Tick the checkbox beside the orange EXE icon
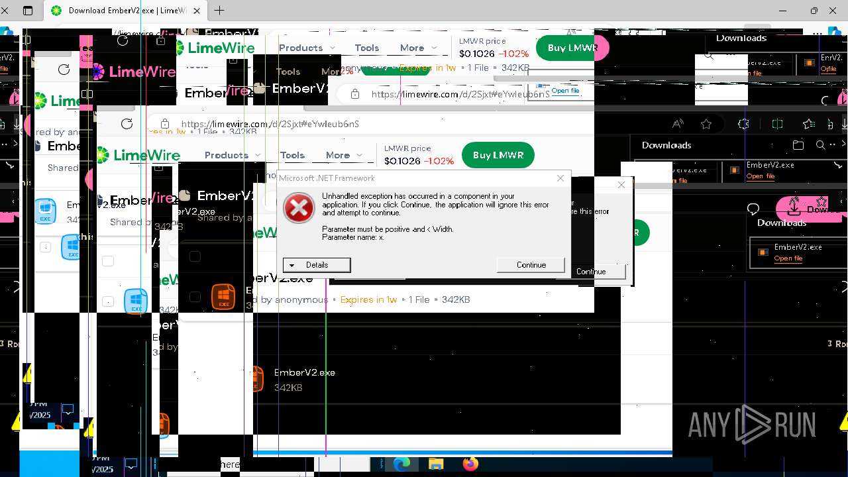 click(195, 297)
